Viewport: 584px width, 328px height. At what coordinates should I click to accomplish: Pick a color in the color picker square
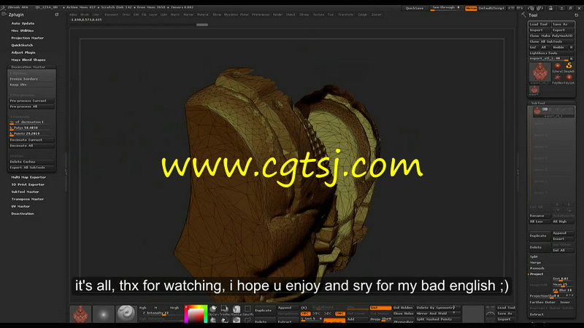pos(196,314)
